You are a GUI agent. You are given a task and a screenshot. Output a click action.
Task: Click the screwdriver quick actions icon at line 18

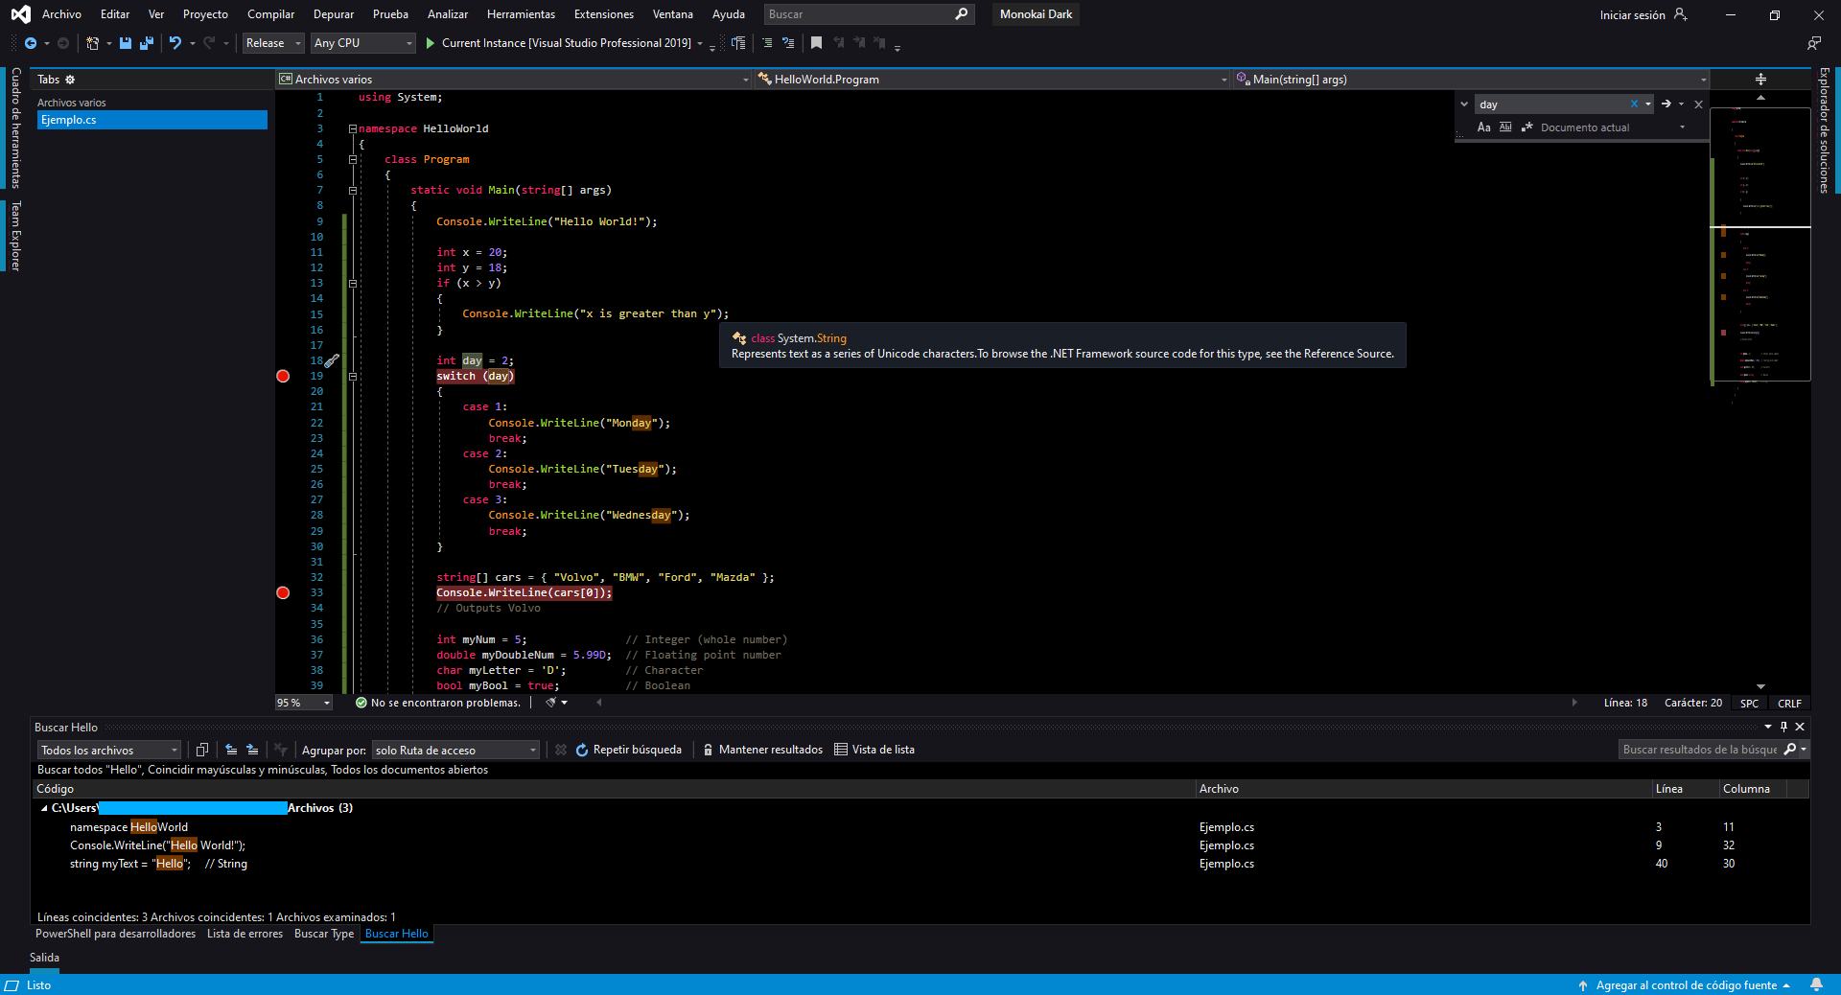(332, 361)
